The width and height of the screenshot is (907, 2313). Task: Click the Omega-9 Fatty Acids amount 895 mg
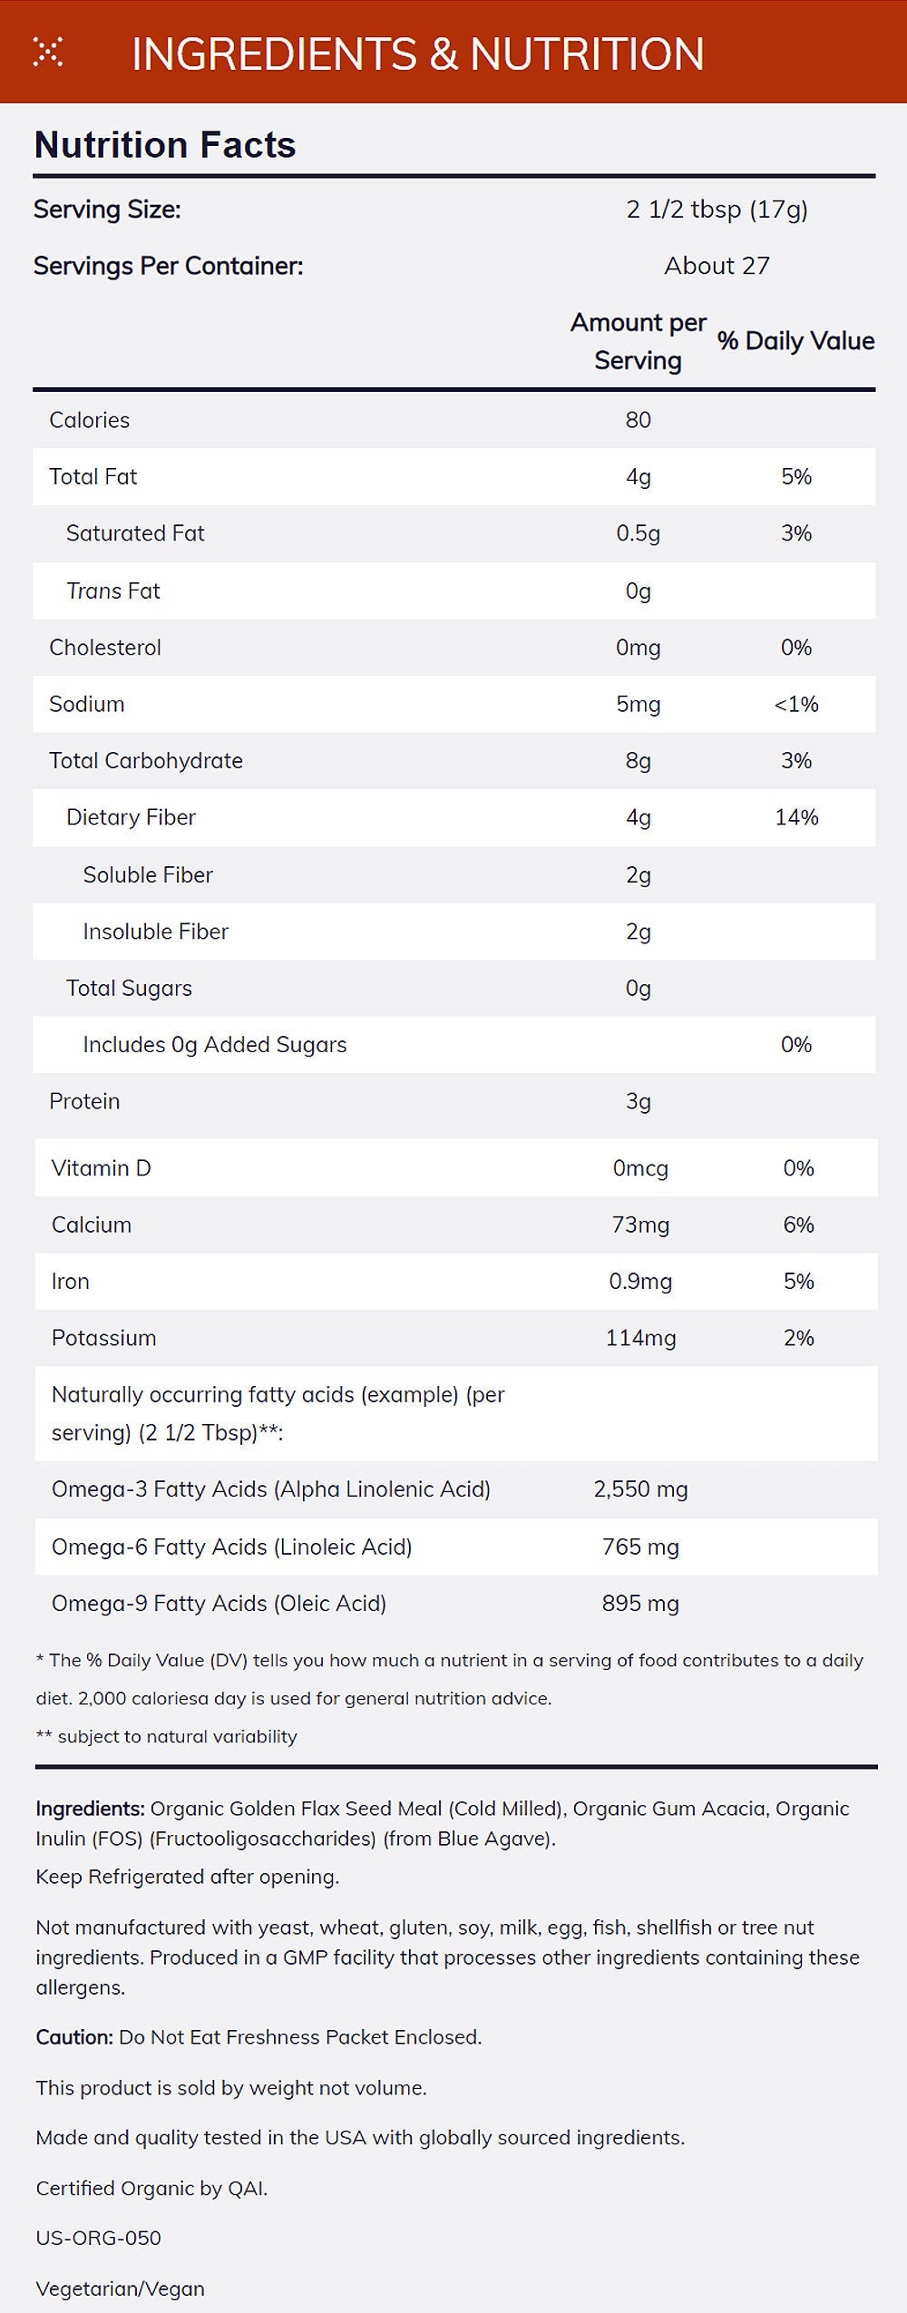tap(640, 1604)
